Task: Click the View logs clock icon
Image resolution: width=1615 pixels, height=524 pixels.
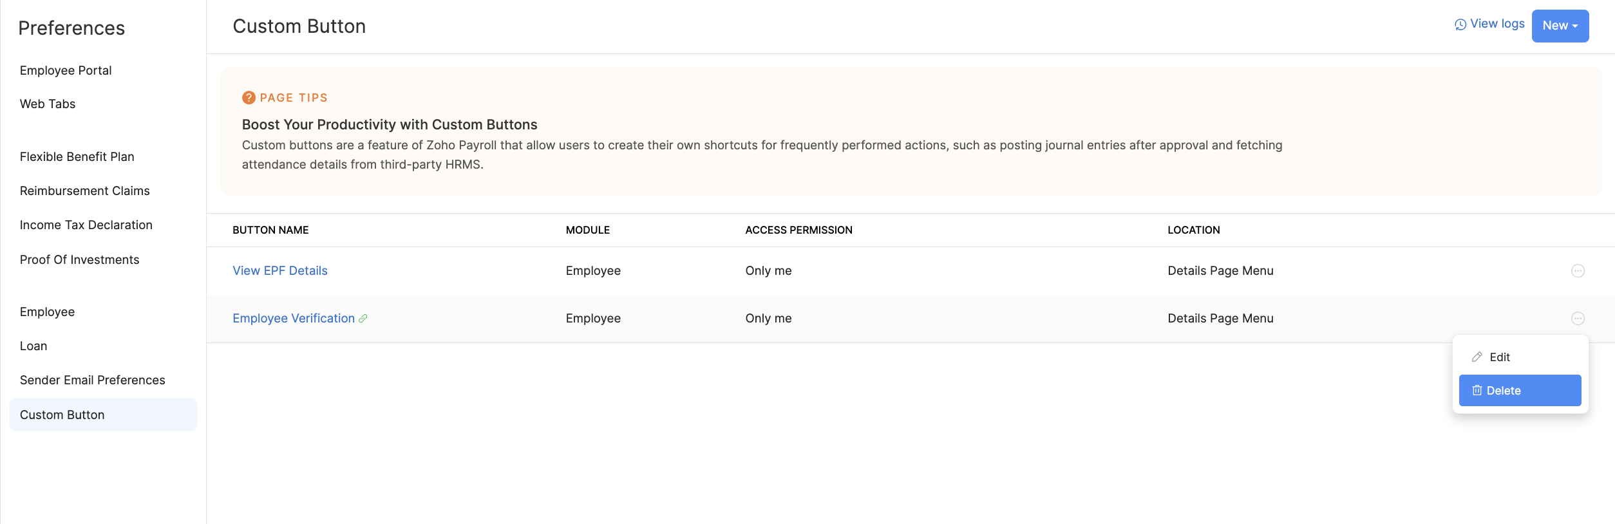Action: pos(1460,24)
